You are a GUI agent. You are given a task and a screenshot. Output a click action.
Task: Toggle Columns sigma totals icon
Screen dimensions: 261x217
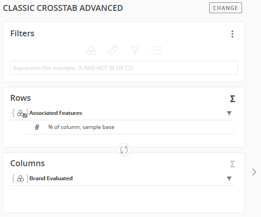tap(232, 164)
